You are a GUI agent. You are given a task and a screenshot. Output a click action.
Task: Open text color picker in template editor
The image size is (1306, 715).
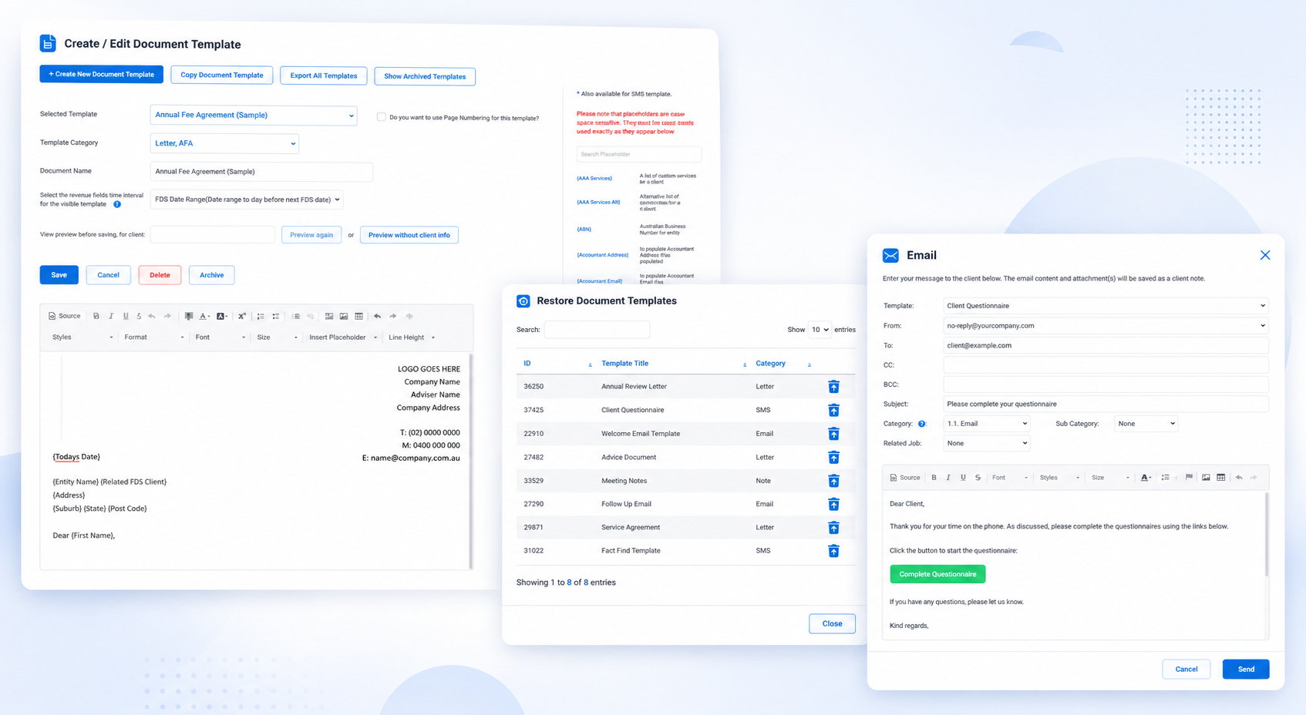[x=204, y=316]
